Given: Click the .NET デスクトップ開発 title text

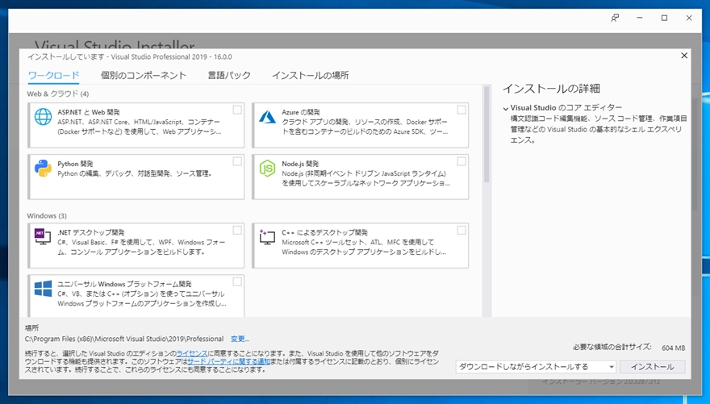Looking at the screenshot, I should click(91, 232).
